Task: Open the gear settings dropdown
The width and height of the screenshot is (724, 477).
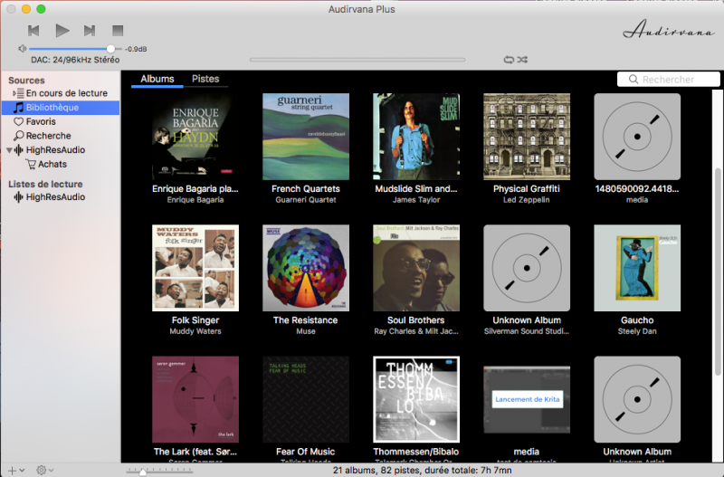Action: coord(44,470)
